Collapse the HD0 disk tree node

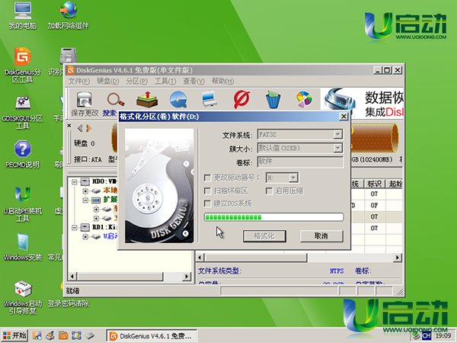point(75,182)
